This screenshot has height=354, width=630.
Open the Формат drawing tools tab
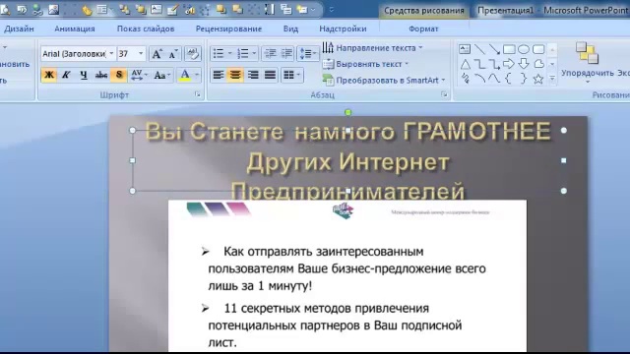coord(423,29)
